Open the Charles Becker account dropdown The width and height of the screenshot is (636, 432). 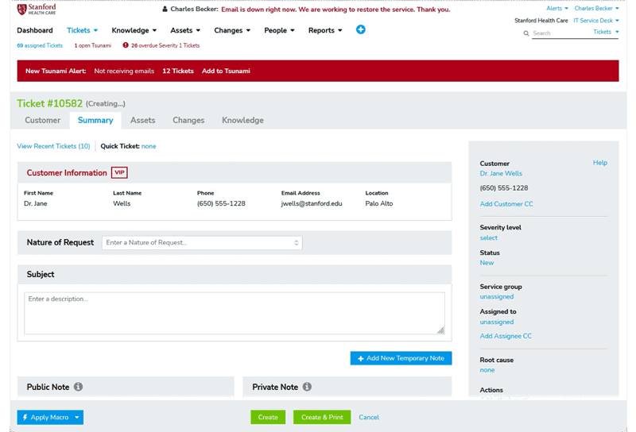[x=596, y=8]
